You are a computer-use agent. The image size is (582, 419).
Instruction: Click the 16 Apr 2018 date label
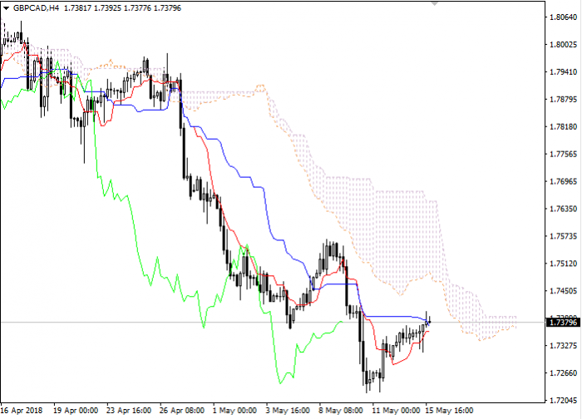point(23,411)
